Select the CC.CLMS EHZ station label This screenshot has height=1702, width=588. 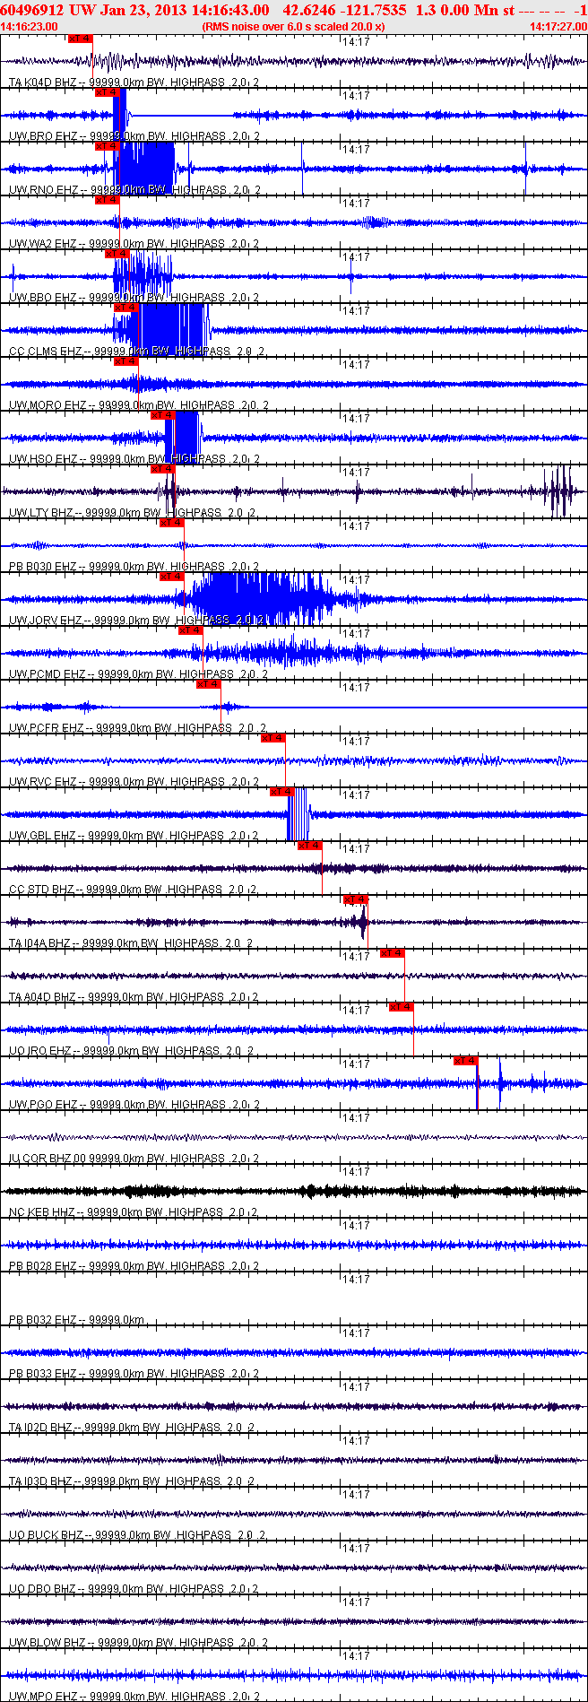[45, 352]
